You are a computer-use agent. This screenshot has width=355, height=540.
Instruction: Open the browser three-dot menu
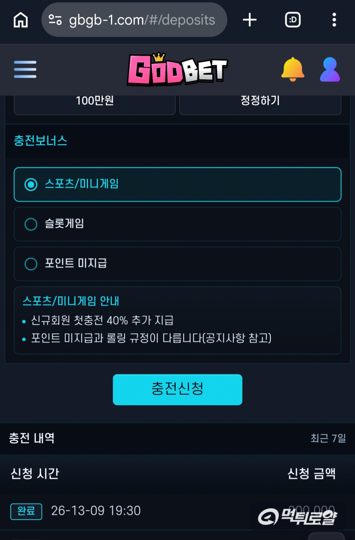tap(334, 20)
